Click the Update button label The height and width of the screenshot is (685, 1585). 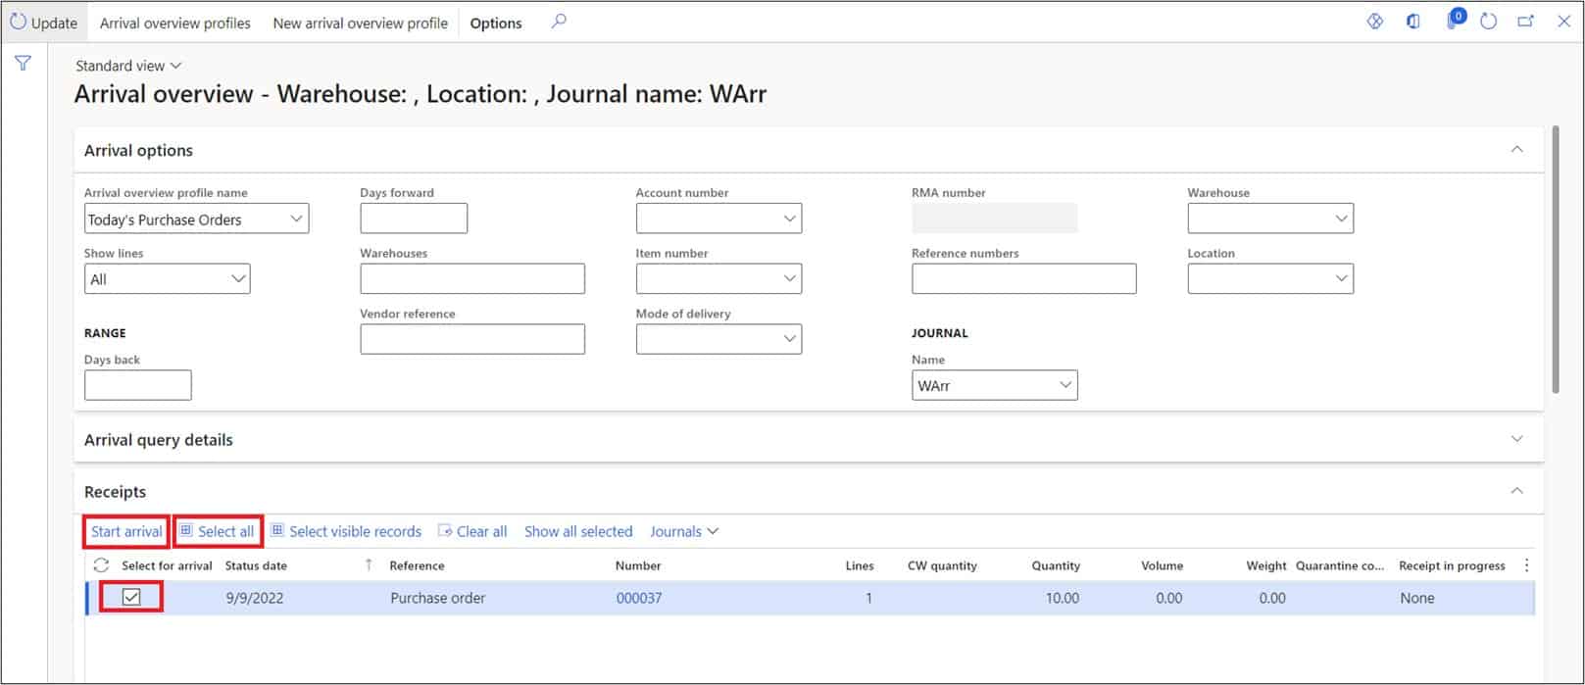[54, 23]
